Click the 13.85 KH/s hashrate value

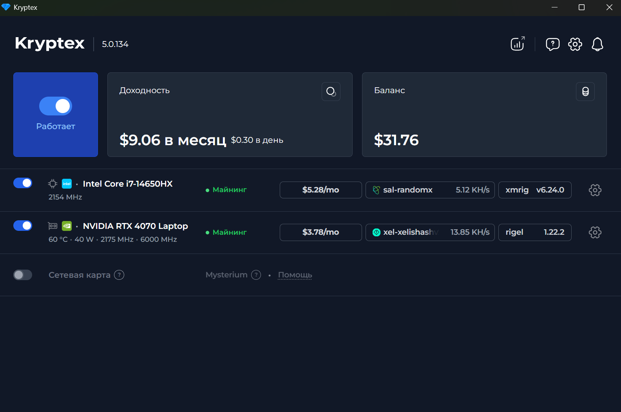click(x=470, y=232)
